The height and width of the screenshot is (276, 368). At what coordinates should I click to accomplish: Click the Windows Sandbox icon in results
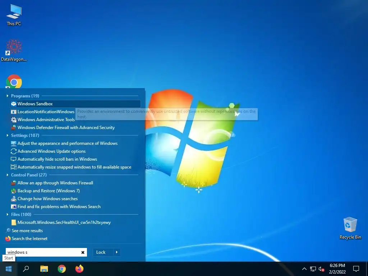point(14,104)
